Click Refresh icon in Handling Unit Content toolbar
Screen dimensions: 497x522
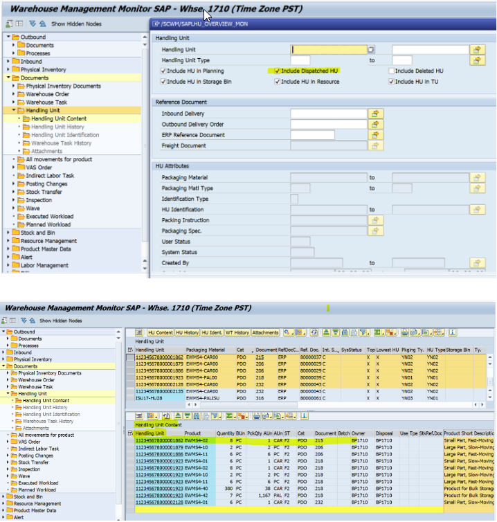tap(165, 416)
